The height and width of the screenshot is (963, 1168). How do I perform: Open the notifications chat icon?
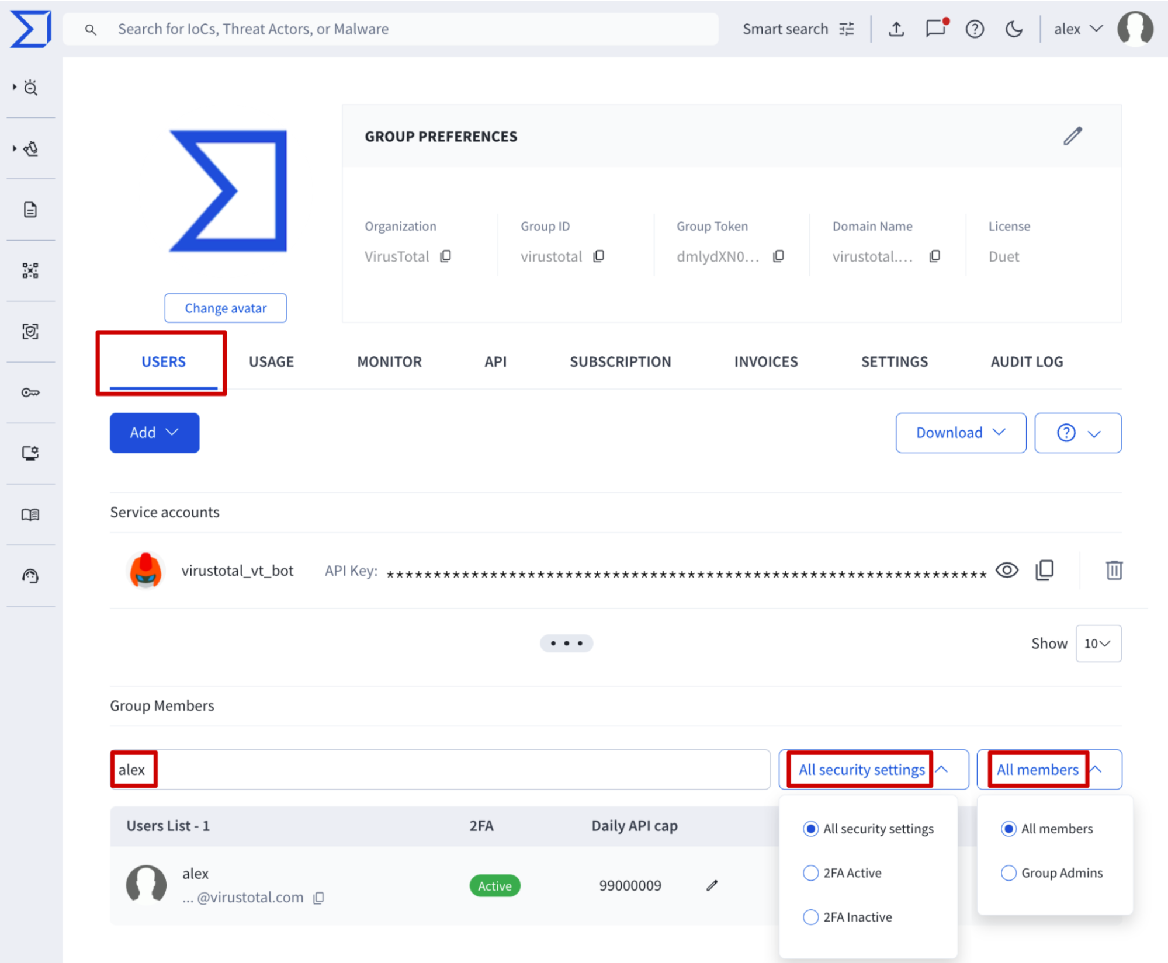point(935,29)
